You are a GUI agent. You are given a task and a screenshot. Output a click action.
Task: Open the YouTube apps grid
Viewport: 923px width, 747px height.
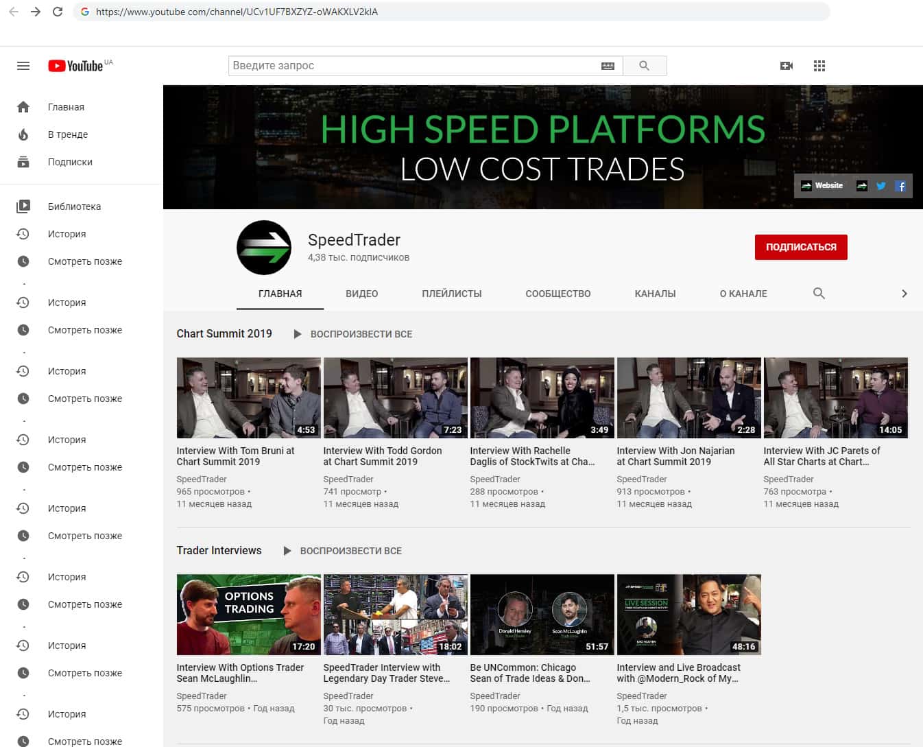pyautogui.click(x=819, y=66)
